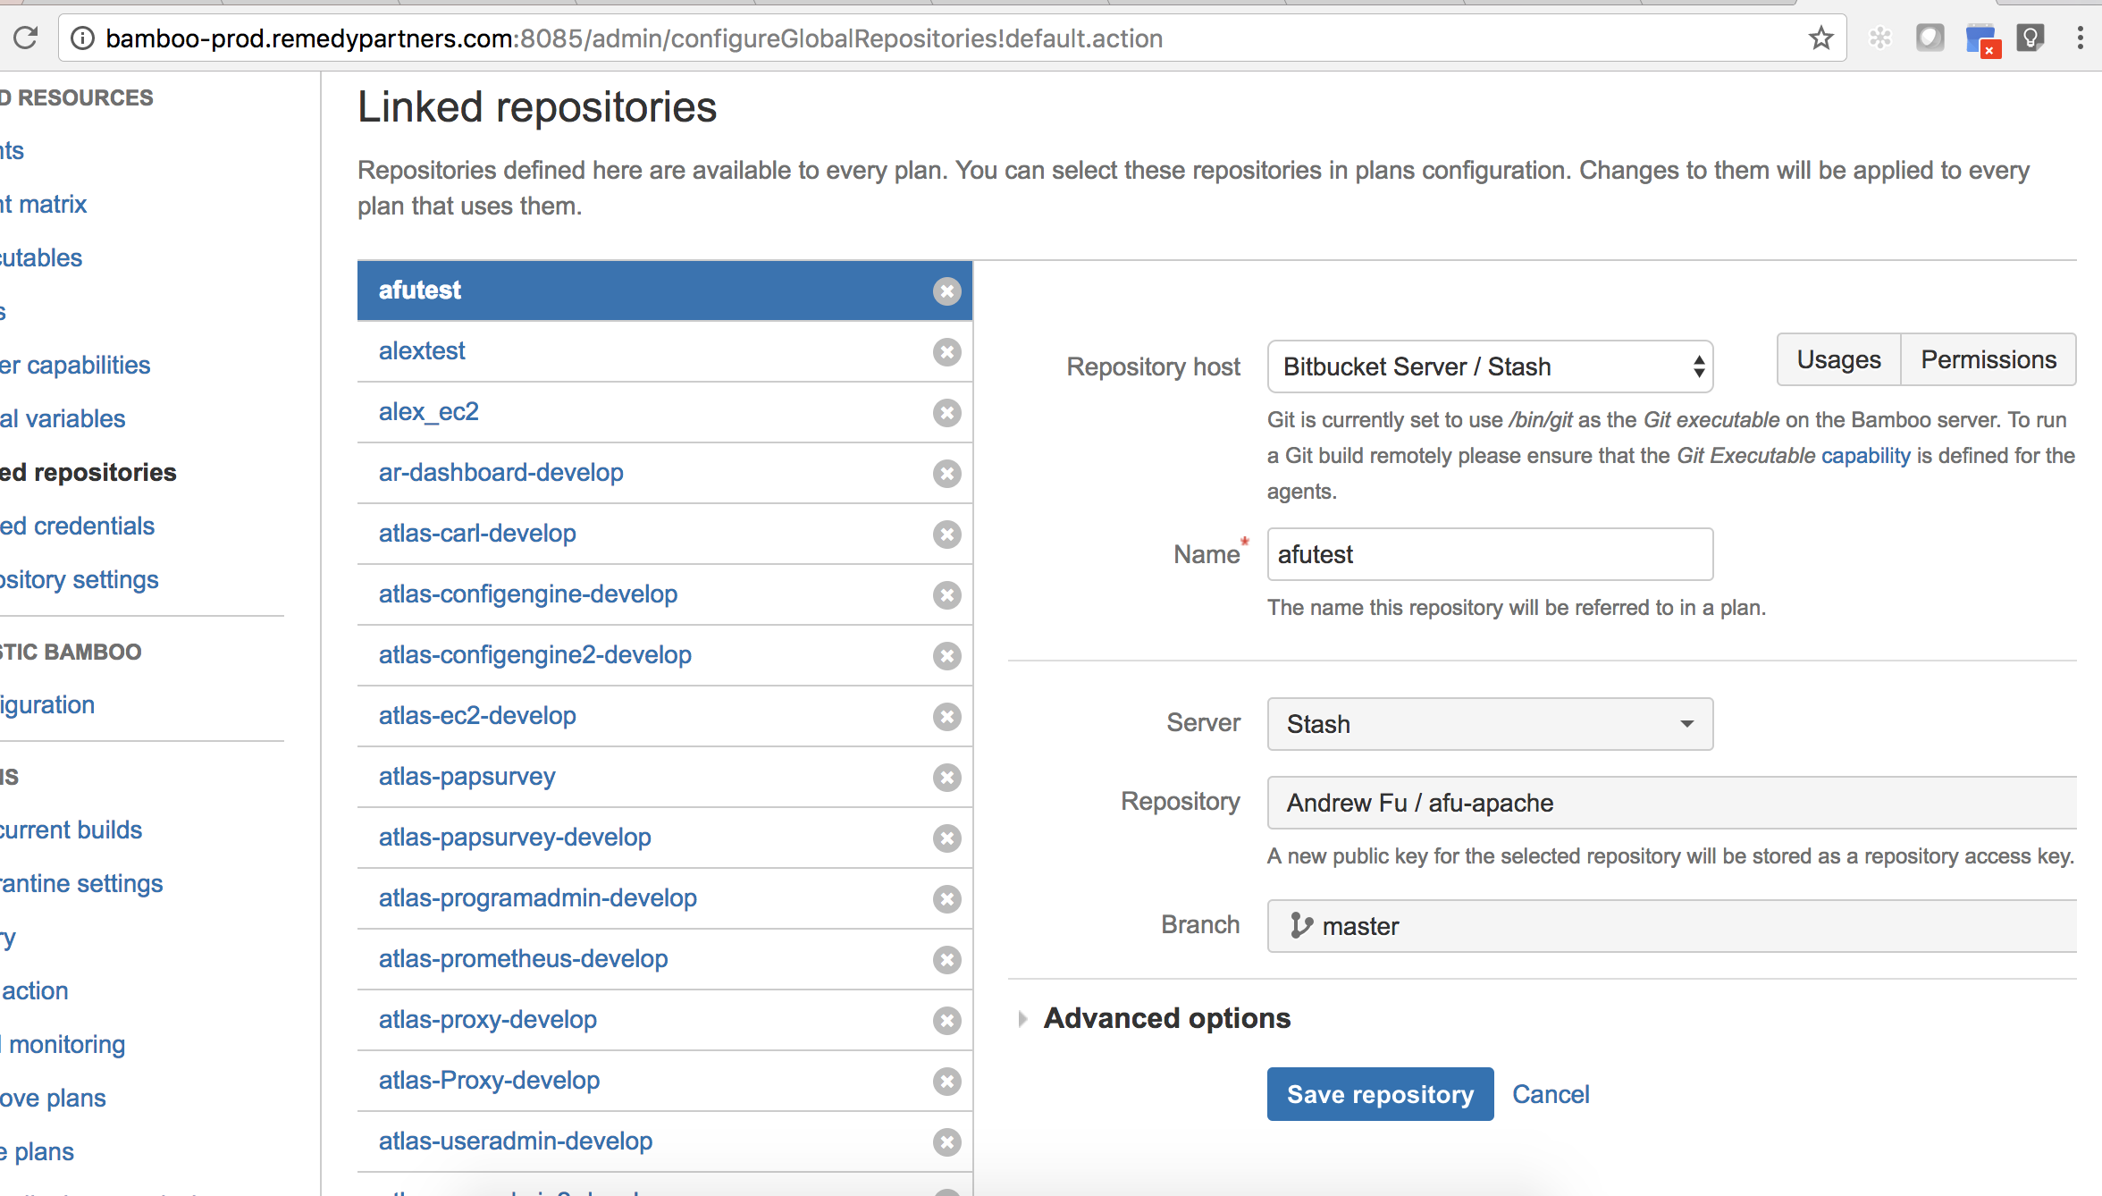Screen dimensions: 2102x1196
Task: Click the Save repository button
Action: click(1380, 1094)
